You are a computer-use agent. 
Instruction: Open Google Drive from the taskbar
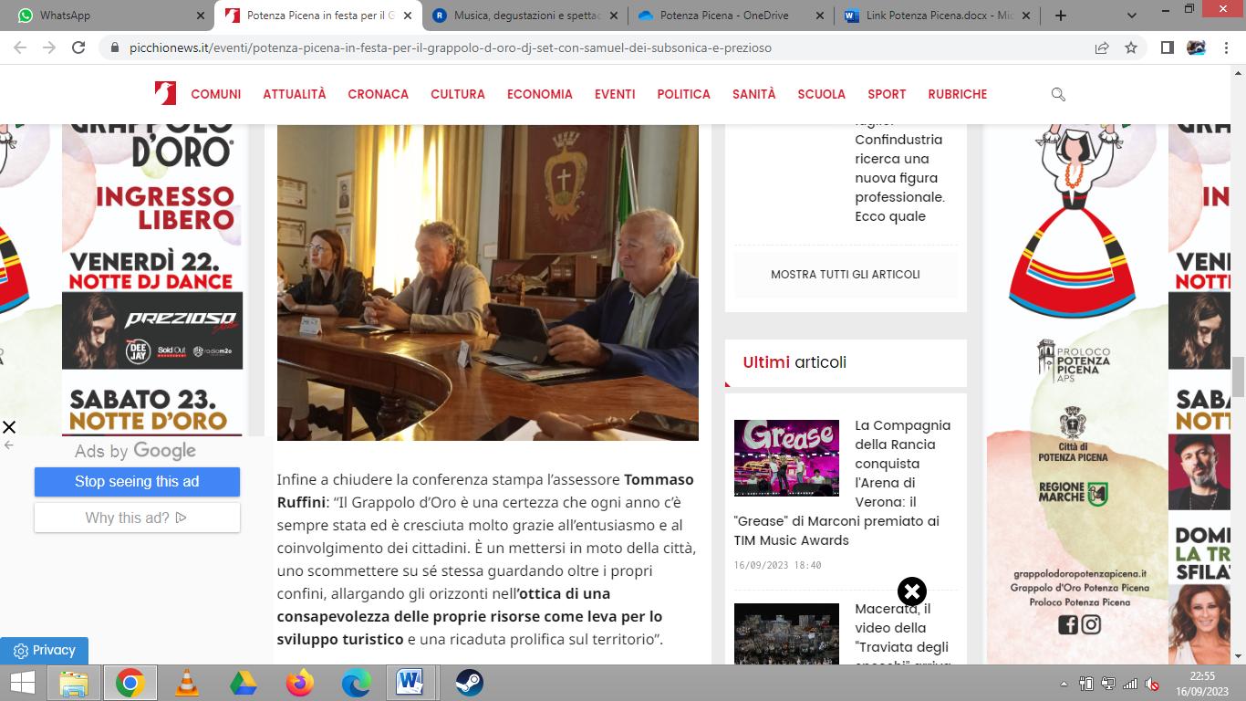click(243, 683)
